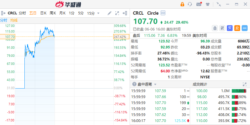Switch chart to 日K tab
The height and width of the screenshot is (125, 250).
tap(43, 13)
